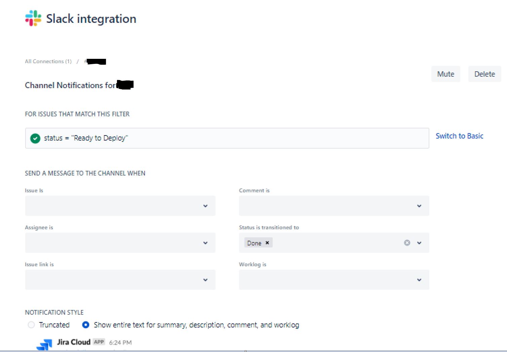This screenshot has height=352, width=507.
Task: Select the Truncated notification style
Action: click(x=31, y=325)
